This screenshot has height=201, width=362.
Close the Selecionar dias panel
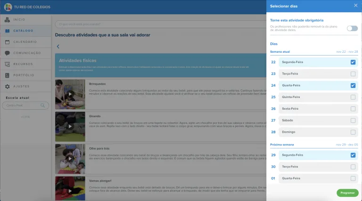355,6
